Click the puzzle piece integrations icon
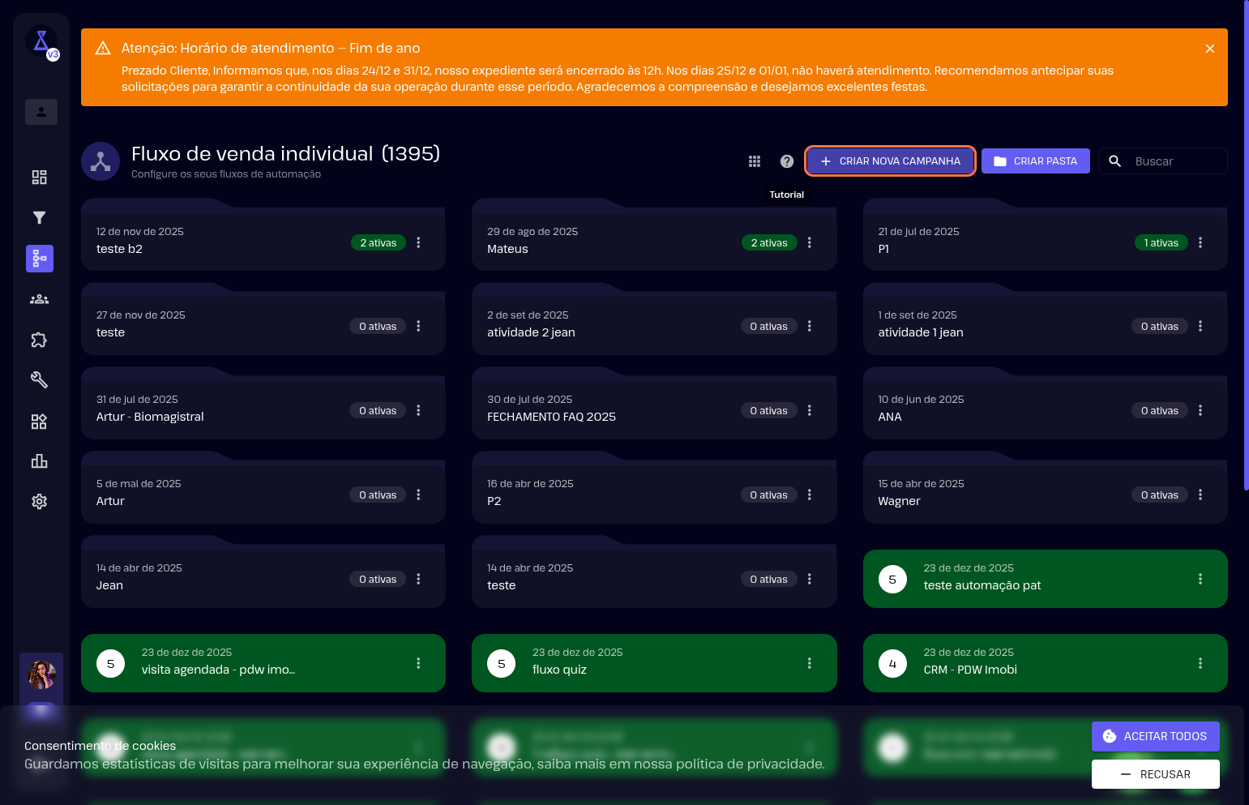 point(39,340)
